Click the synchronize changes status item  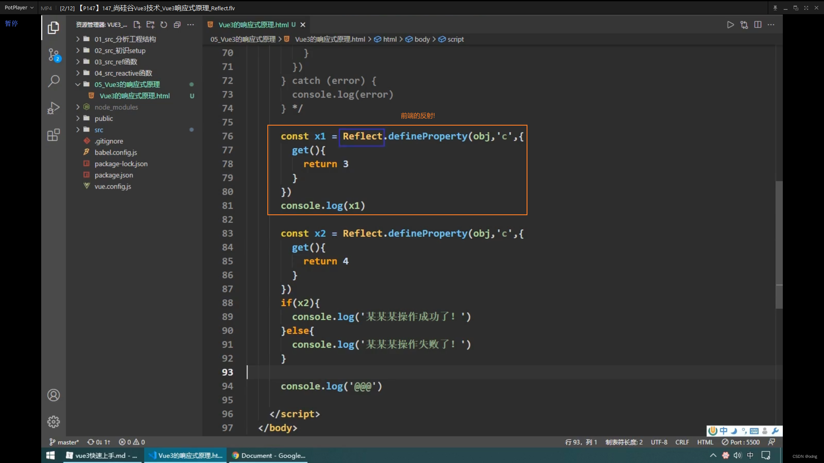point(99,442)
